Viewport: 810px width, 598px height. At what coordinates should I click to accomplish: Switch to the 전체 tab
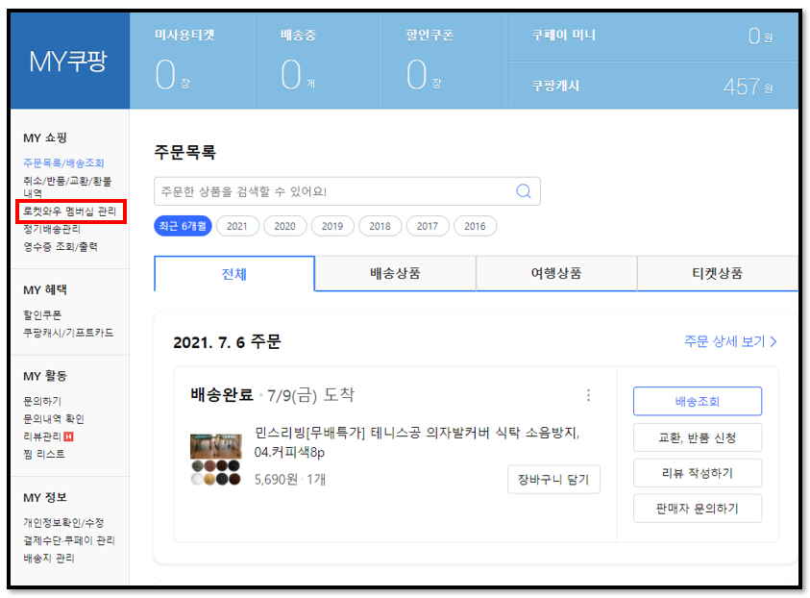(234, 273)
